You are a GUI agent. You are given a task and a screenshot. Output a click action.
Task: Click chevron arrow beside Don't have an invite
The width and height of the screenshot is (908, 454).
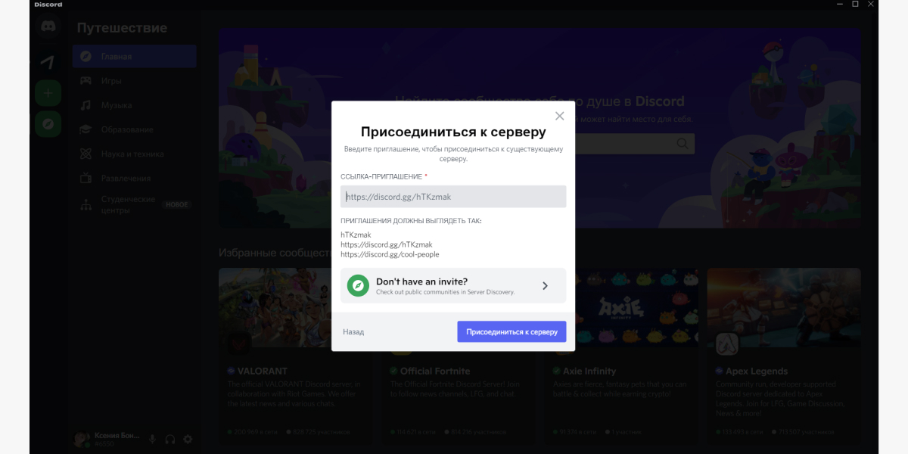[x=546, y=285]
